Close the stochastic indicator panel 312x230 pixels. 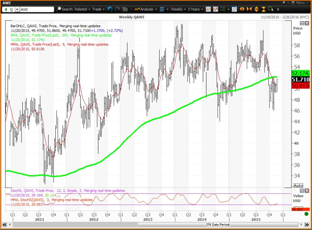pos(307,190)
